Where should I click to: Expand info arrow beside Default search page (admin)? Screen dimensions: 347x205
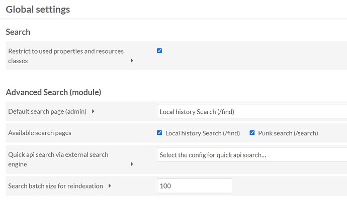coord(93,111)
